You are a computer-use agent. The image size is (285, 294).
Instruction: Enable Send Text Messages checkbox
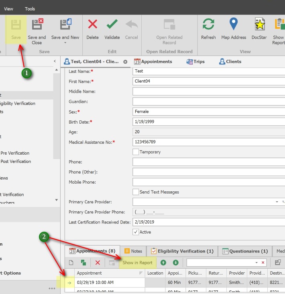click(x=136, y=192)
